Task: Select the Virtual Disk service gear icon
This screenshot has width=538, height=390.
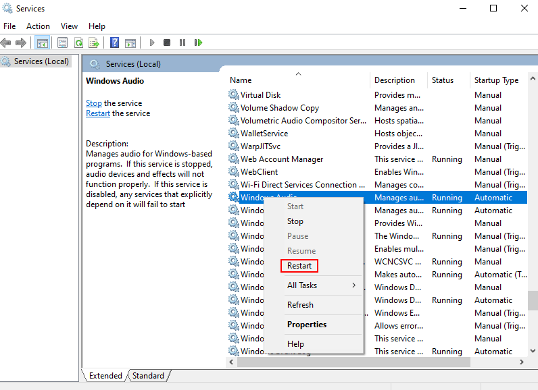Action: click(x=234, y=94)
